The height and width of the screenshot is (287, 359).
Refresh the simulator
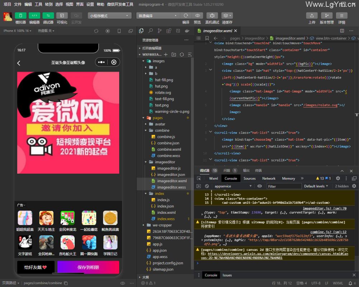coord(96,31)
